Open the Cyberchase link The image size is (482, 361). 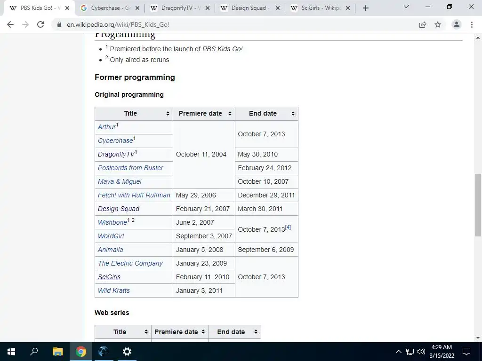click(x=115, y=141)
